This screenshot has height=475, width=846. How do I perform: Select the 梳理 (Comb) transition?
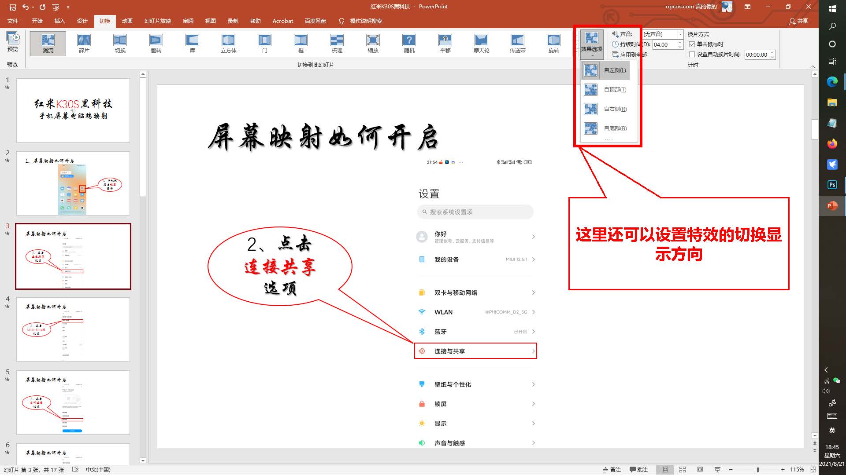(337, 44)
